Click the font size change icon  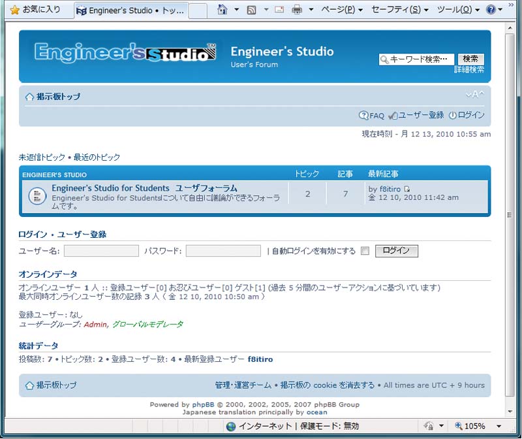click(x=475, y=94)
